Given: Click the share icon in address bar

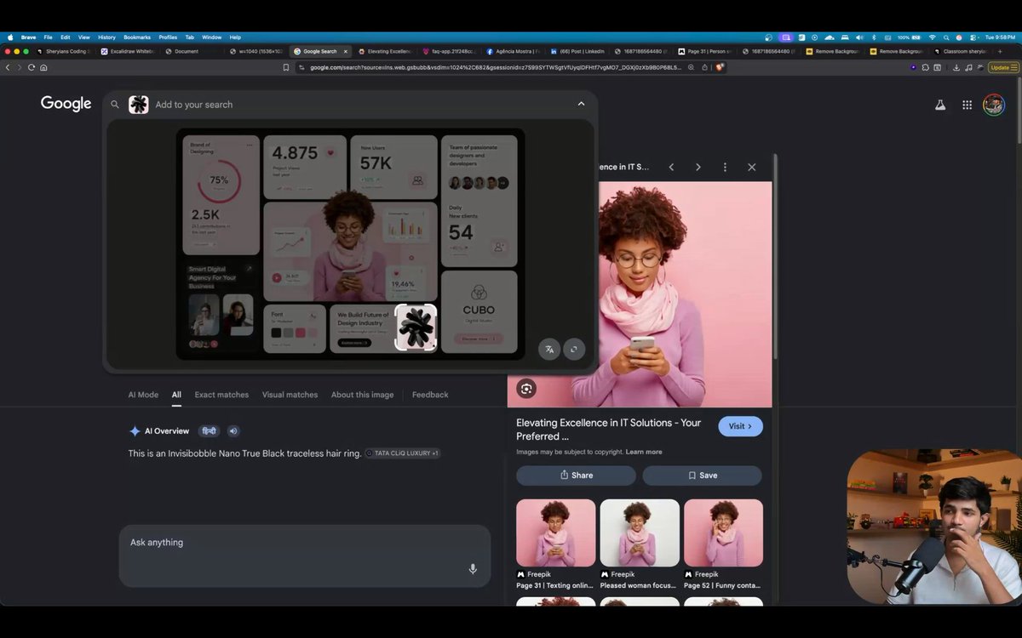Looking at the screenshot, I should 704,67.
